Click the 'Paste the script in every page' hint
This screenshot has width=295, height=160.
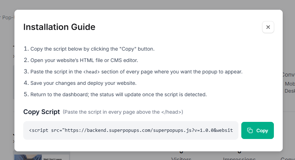(123, 112)
